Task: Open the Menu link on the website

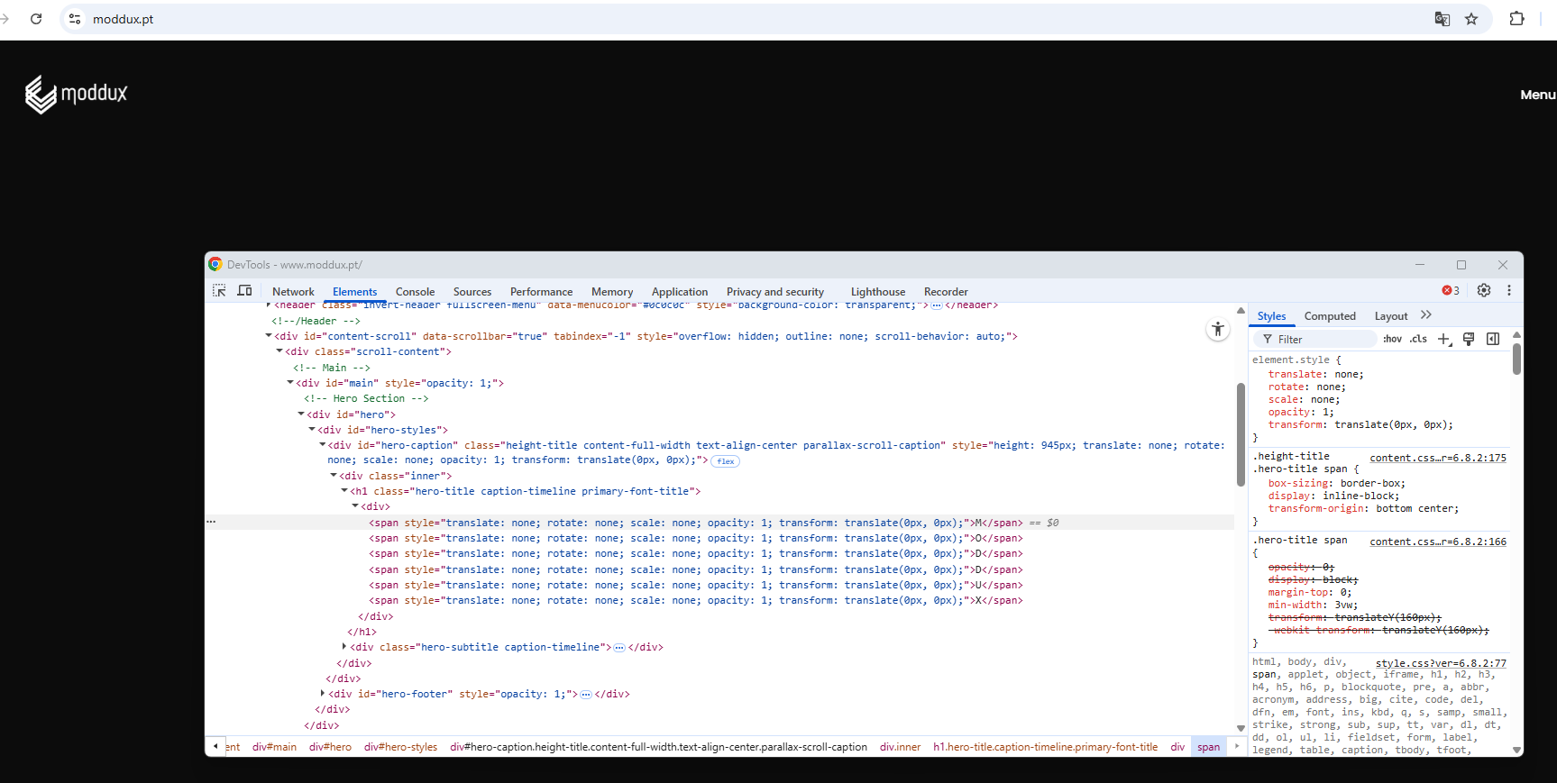Action: coord(1537,95)
